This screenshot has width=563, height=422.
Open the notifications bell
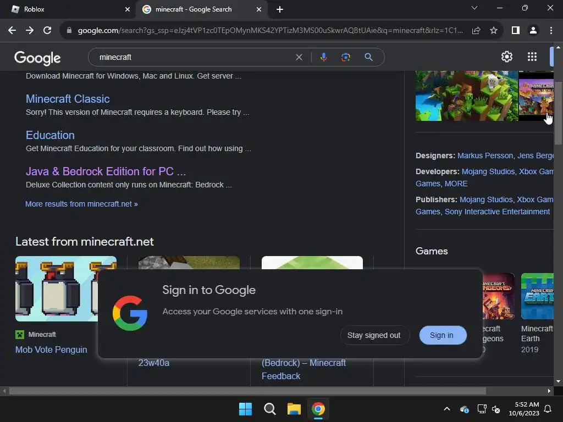(548, 409)
